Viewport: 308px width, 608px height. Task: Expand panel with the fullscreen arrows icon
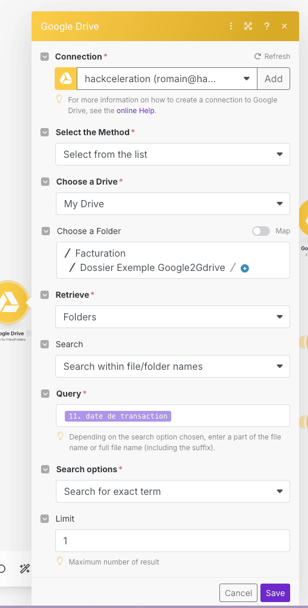248,26
